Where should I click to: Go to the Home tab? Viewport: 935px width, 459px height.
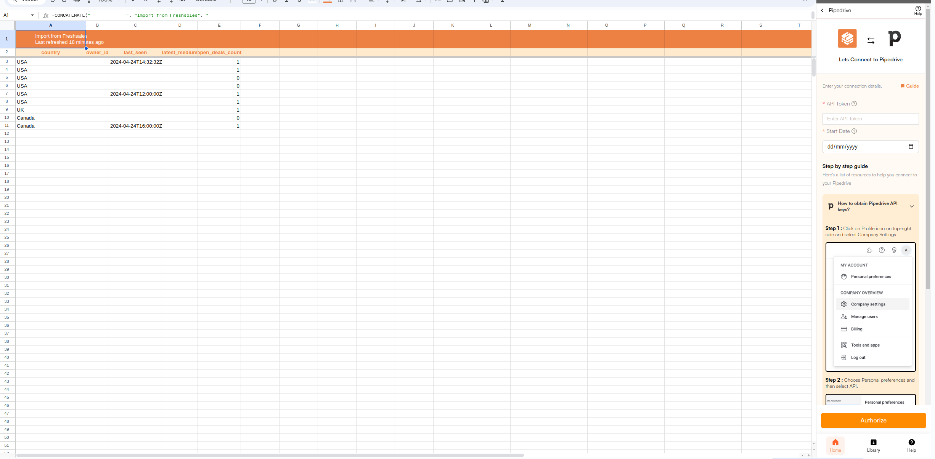coord(835,445)
